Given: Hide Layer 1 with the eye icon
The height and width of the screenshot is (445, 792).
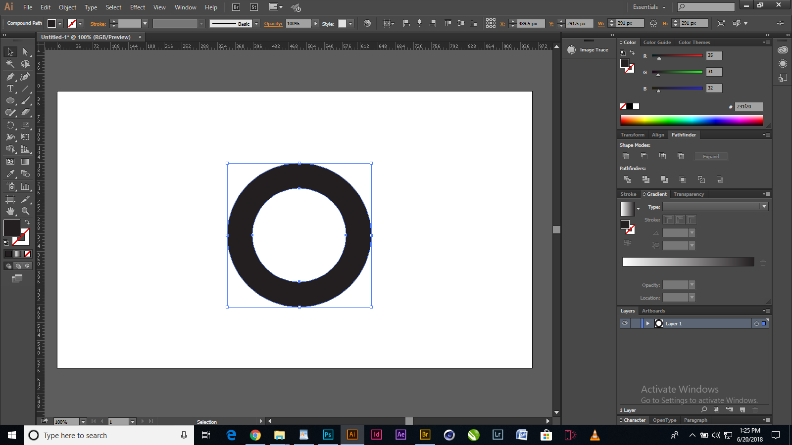Looking at the screenshot, I should click(625, 323).
